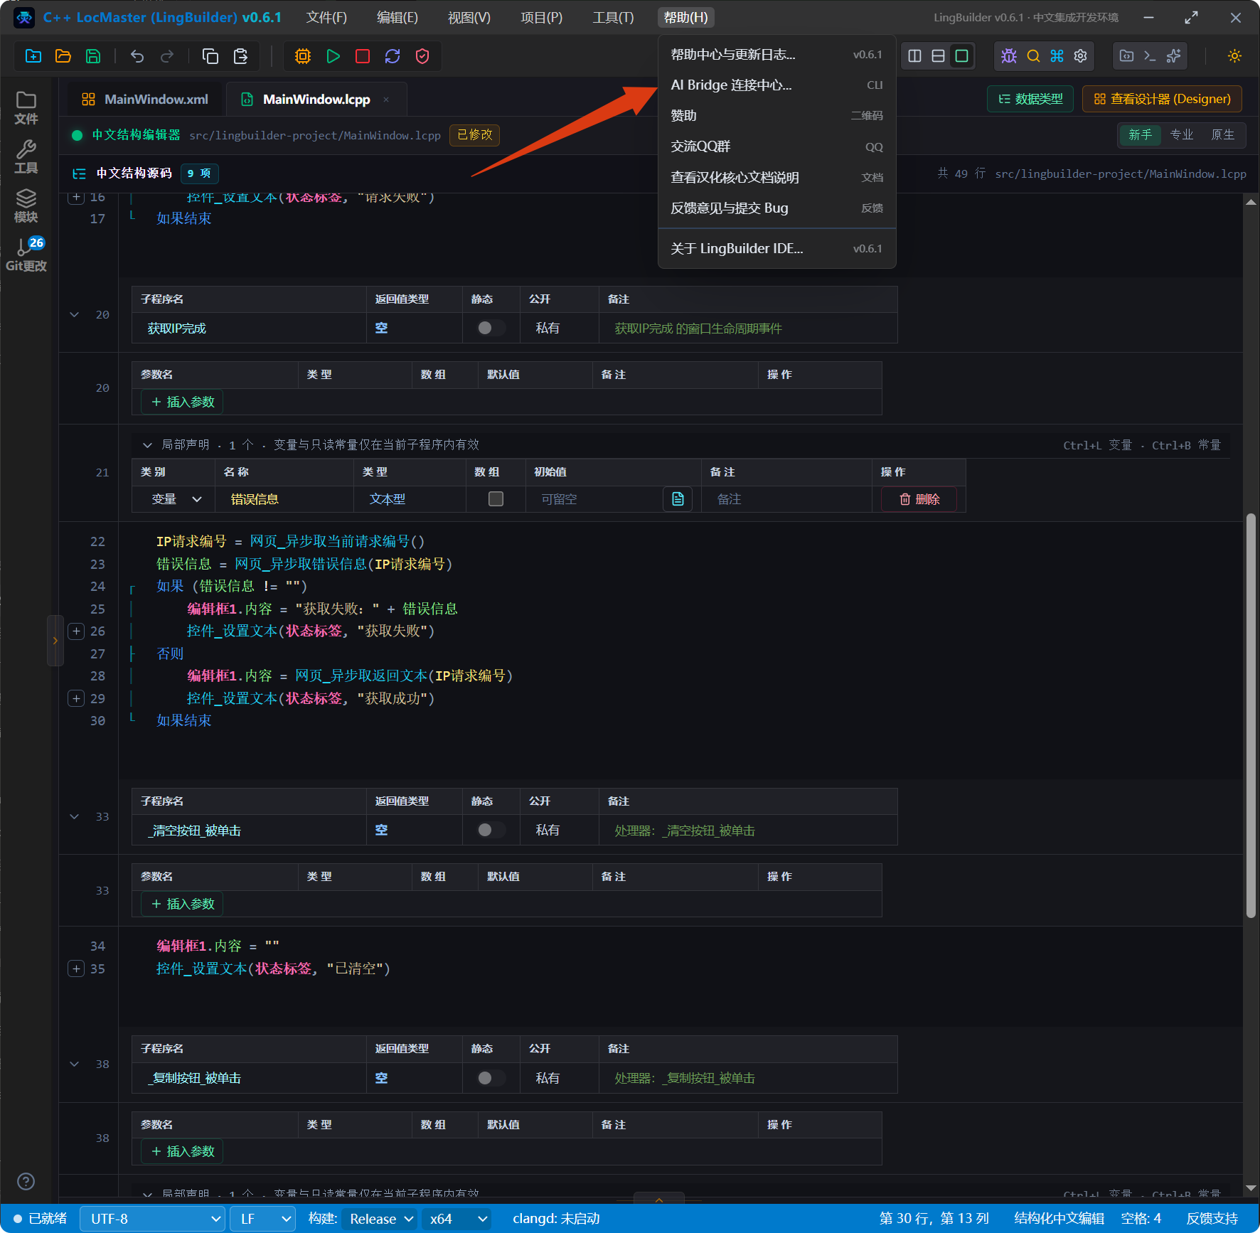
Task: Open the x64 architecture dropdown
Action: (457, 1219)
